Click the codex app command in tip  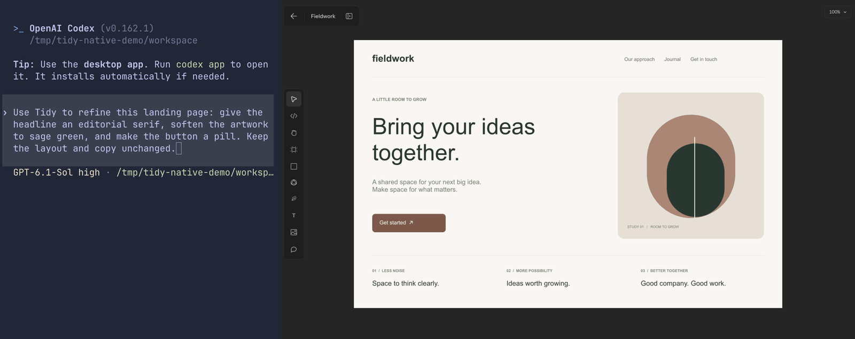[x=200, y=65]
